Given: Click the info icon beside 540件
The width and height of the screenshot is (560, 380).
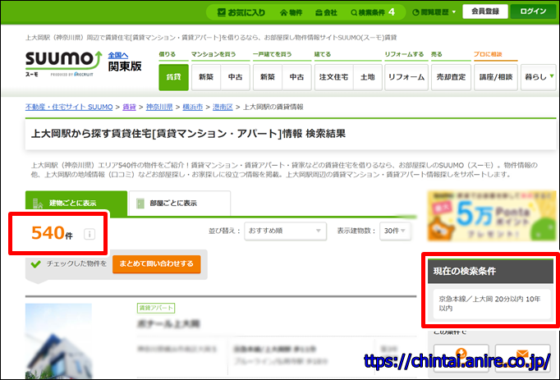Looking at the screenshot, I should point(90,234).
